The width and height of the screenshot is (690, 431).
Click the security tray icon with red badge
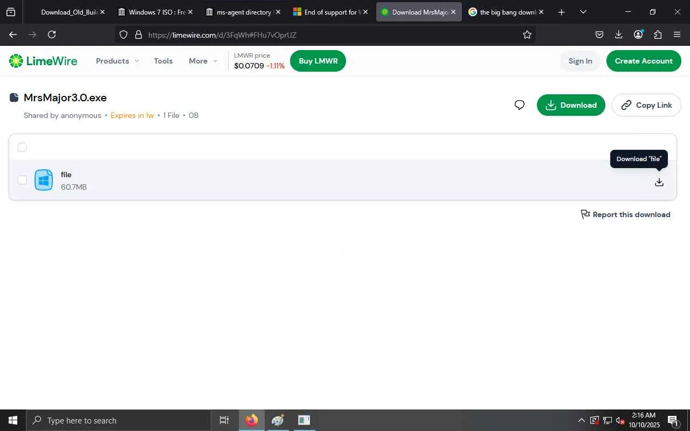[x=595, y=420]
